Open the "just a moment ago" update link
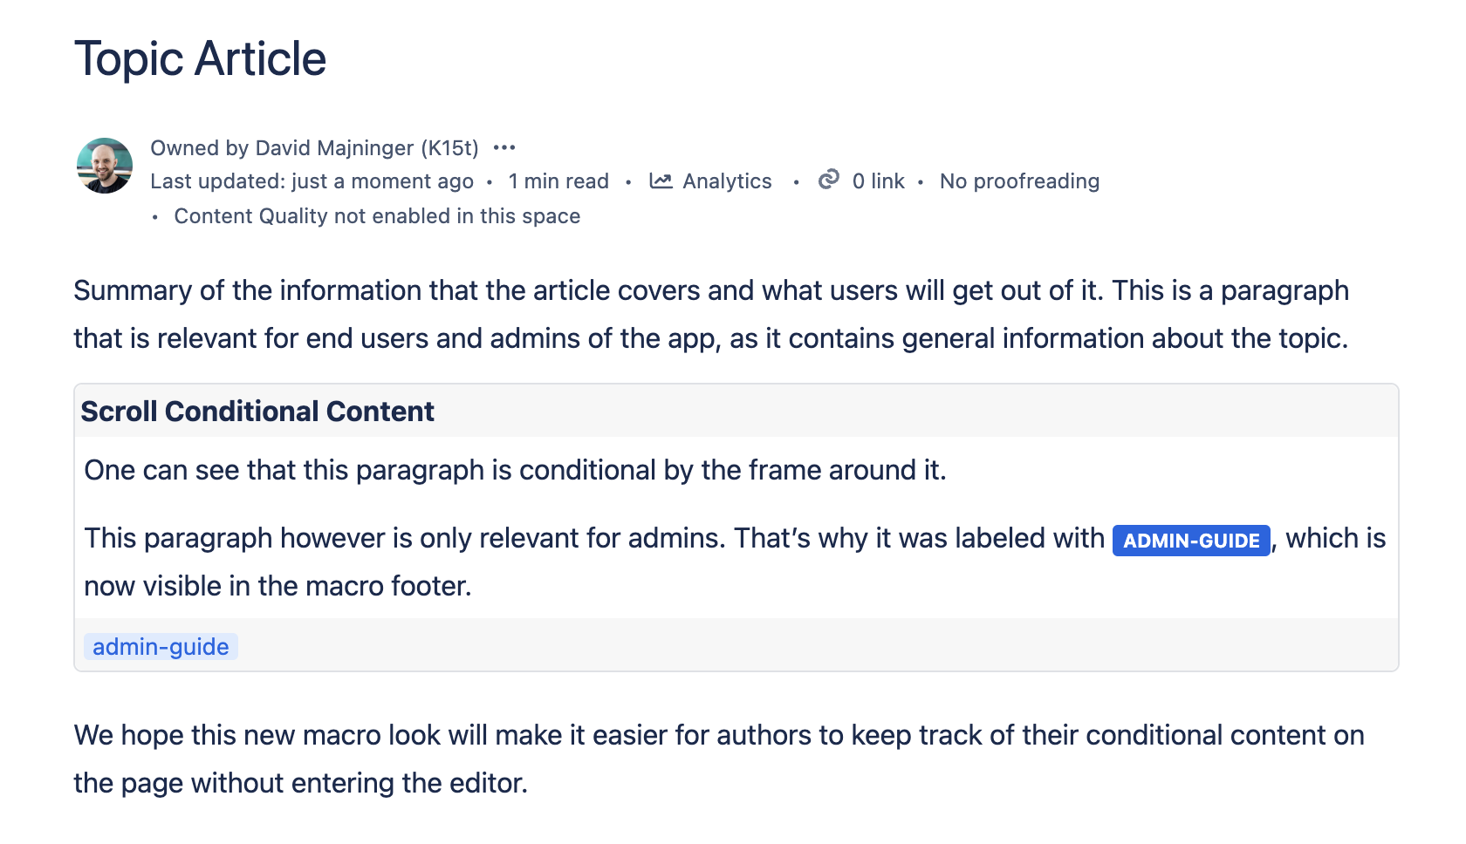Screen dimensions: 1466x844 [x=382, y=181]
